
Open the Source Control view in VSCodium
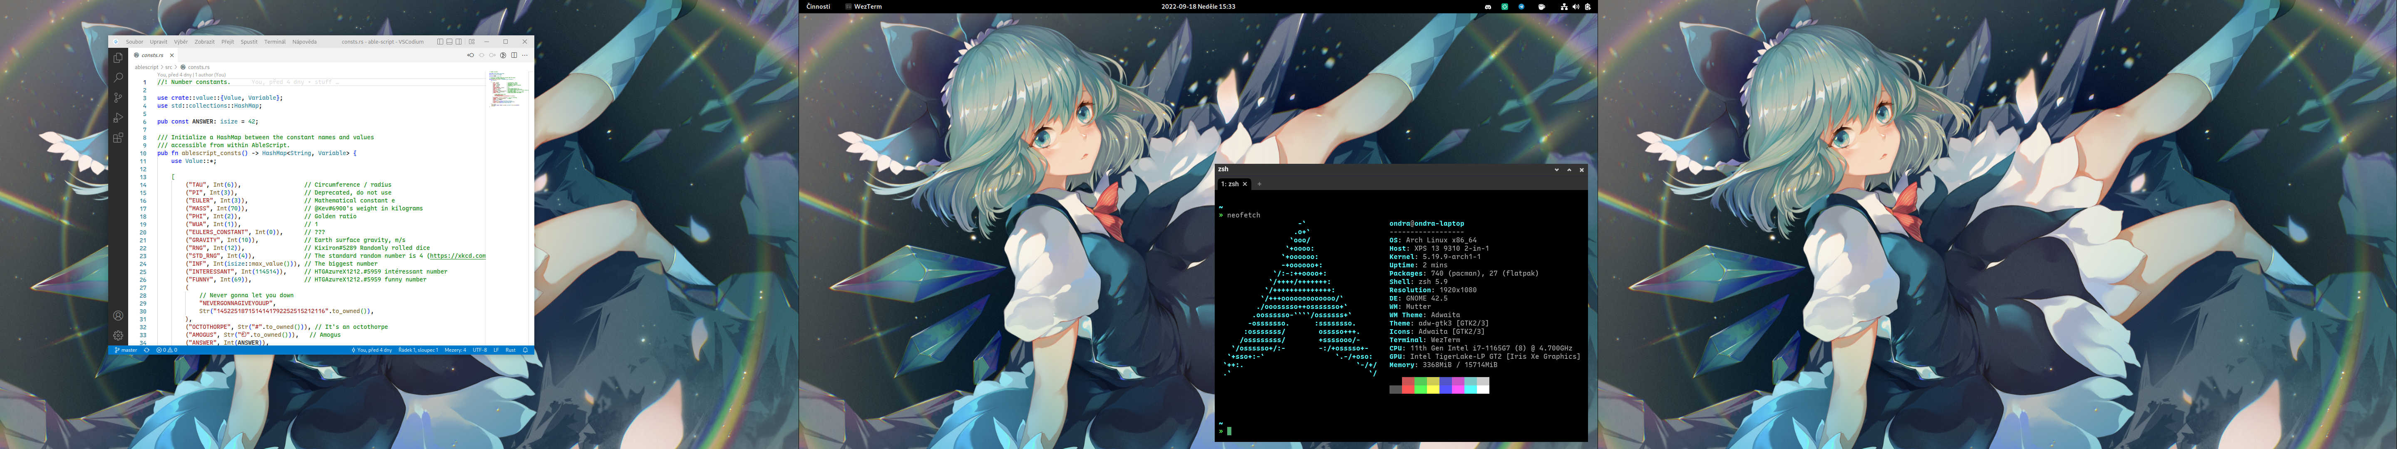tap(118, 98)
